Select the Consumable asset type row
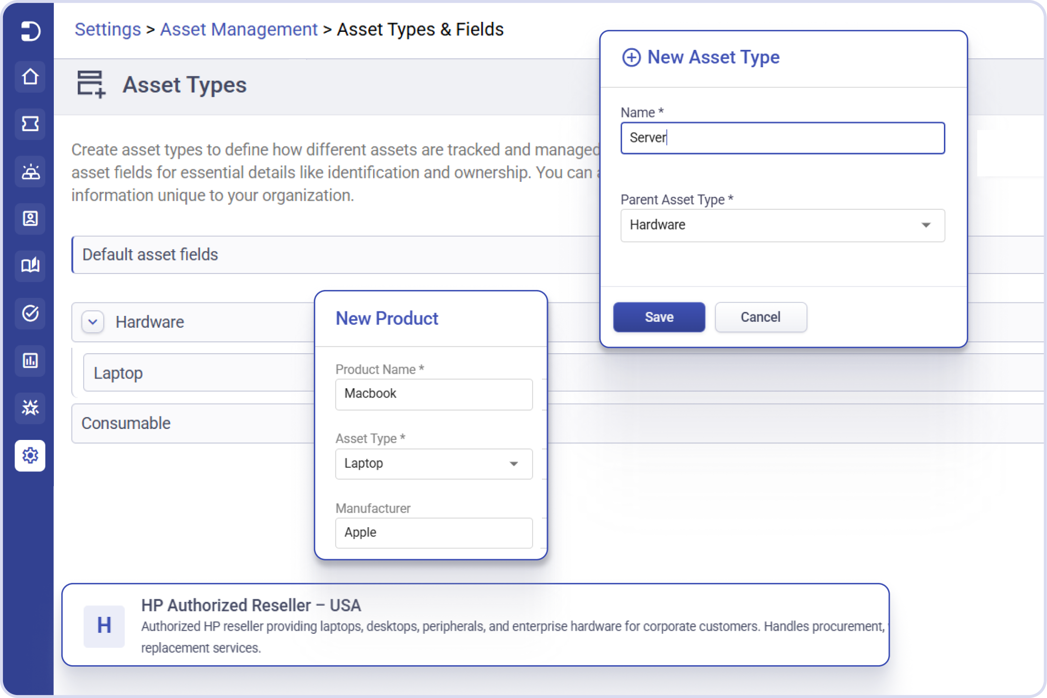The height and width of the screenshot is (698, 1047). (193, 423)
